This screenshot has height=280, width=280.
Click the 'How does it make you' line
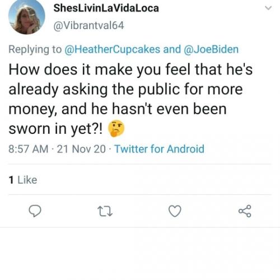(x=130, y=69)
